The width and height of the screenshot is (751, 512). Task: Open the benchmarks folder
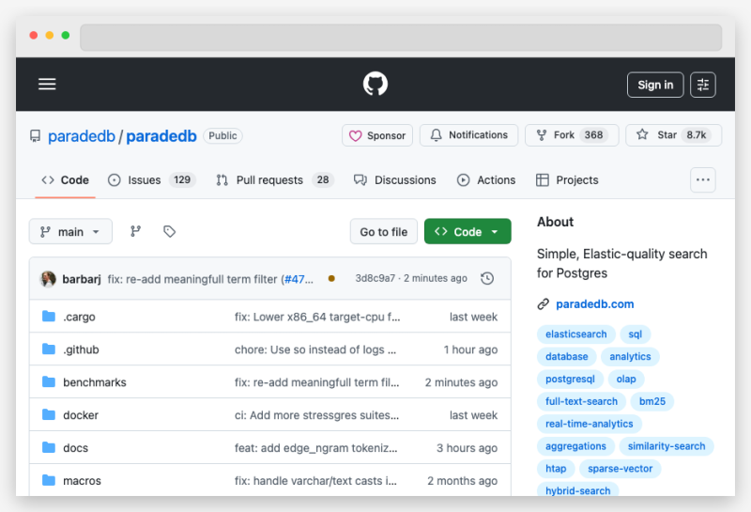[x=95, y=382]
